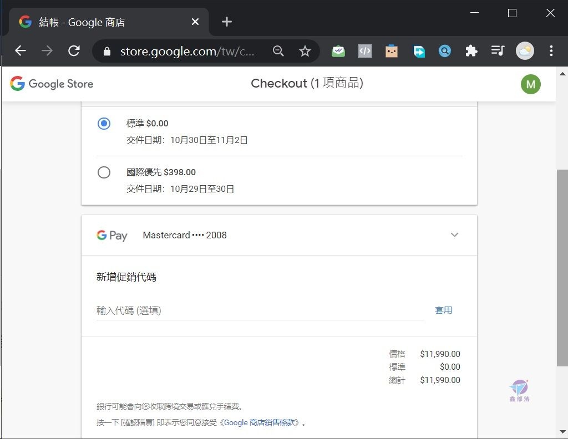
Task: Click the browser back arrow
Action: click(x=21, y=51)
